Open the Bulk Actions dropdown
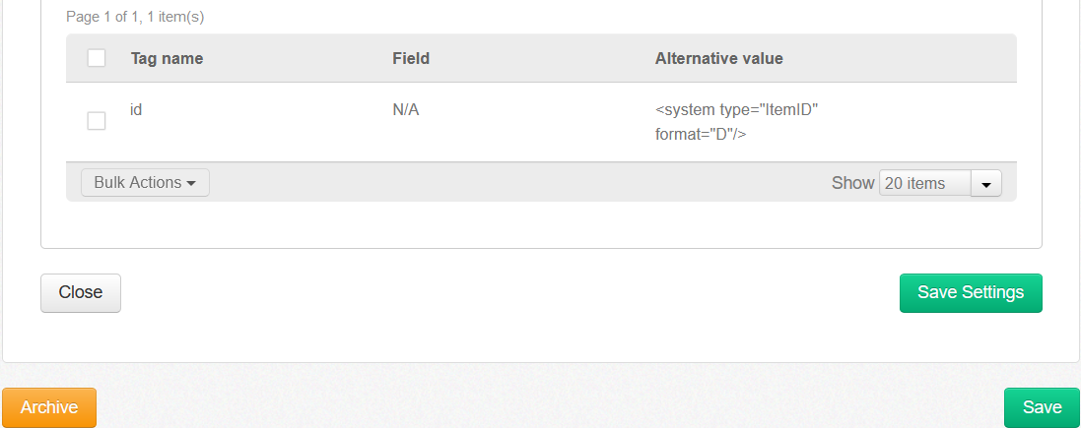The image size is (1081, 428). [x=145, y=183]
